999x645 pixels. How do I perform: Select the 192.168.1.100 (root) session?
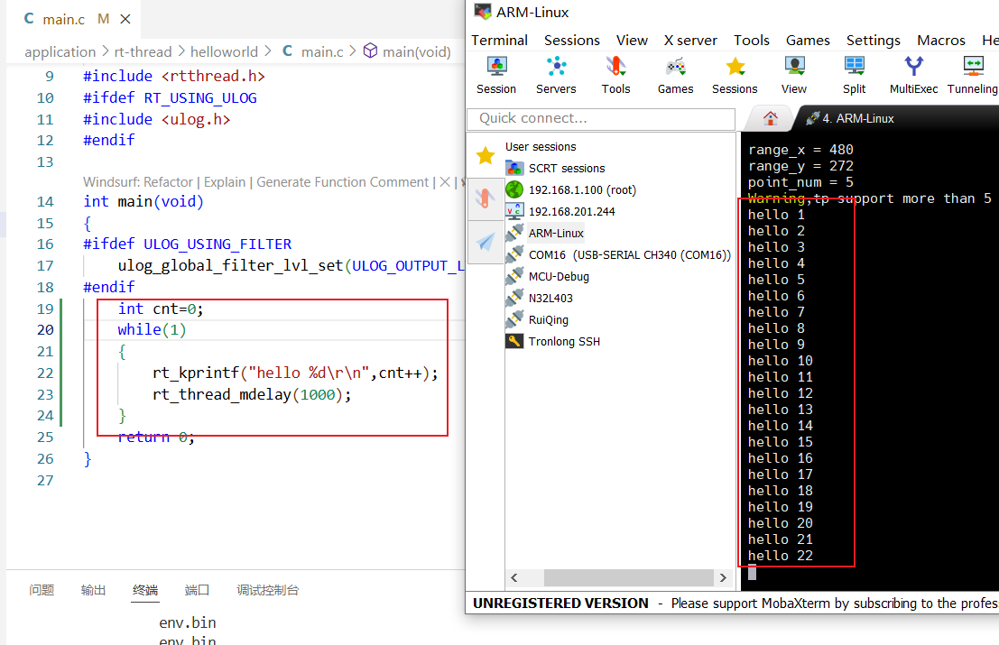[x=571, y=189]
